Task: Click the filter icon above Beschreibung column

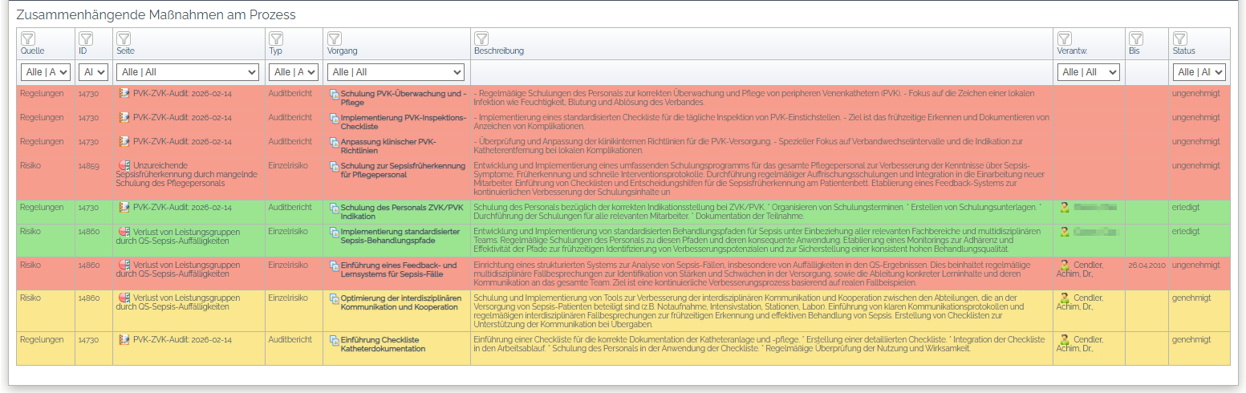Action: point(481,38)
